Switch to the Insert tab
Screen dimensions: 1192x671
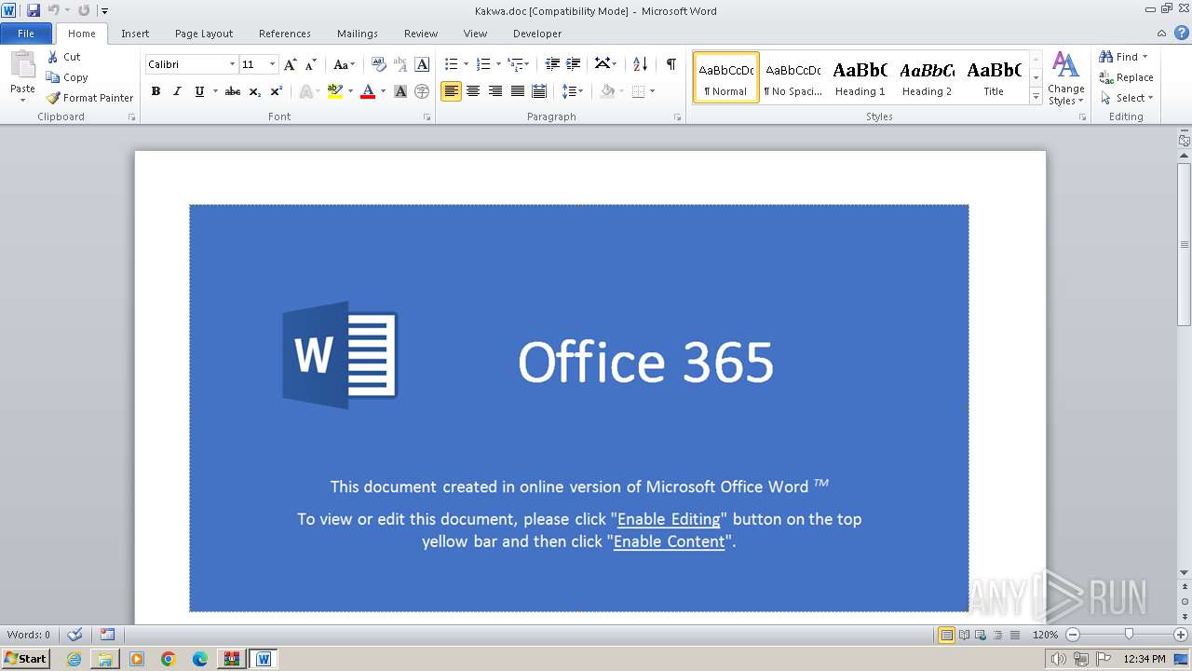[135, 34]
